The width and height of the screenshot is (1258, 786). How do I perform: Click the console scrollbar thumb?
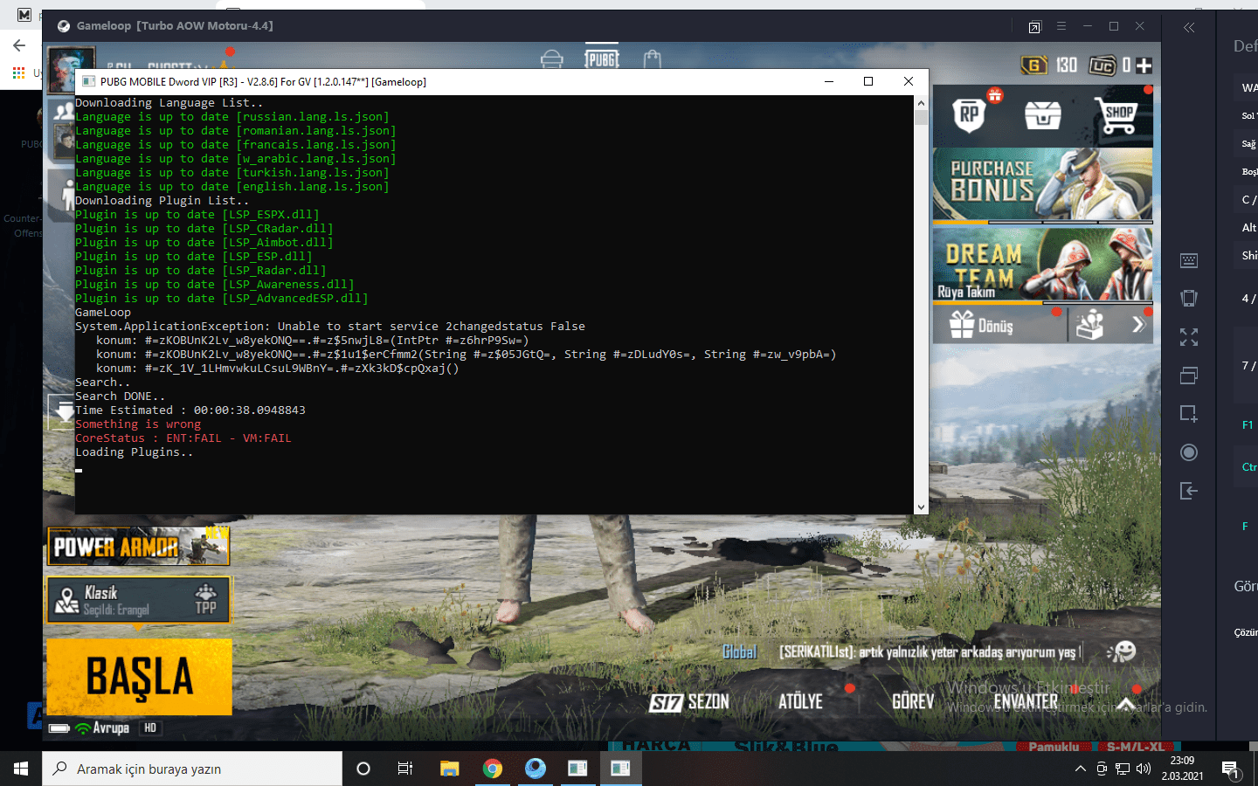coord(921,116)
